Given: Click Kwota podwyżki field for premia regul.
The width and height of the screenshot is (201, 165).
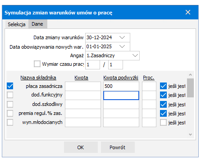Looking at the screenshot, I should click(121, 113).
